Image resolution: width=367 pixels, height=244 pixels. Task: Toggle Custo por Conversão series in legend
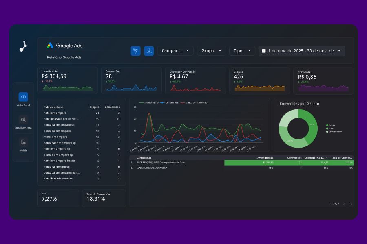[x=194, y=103]
